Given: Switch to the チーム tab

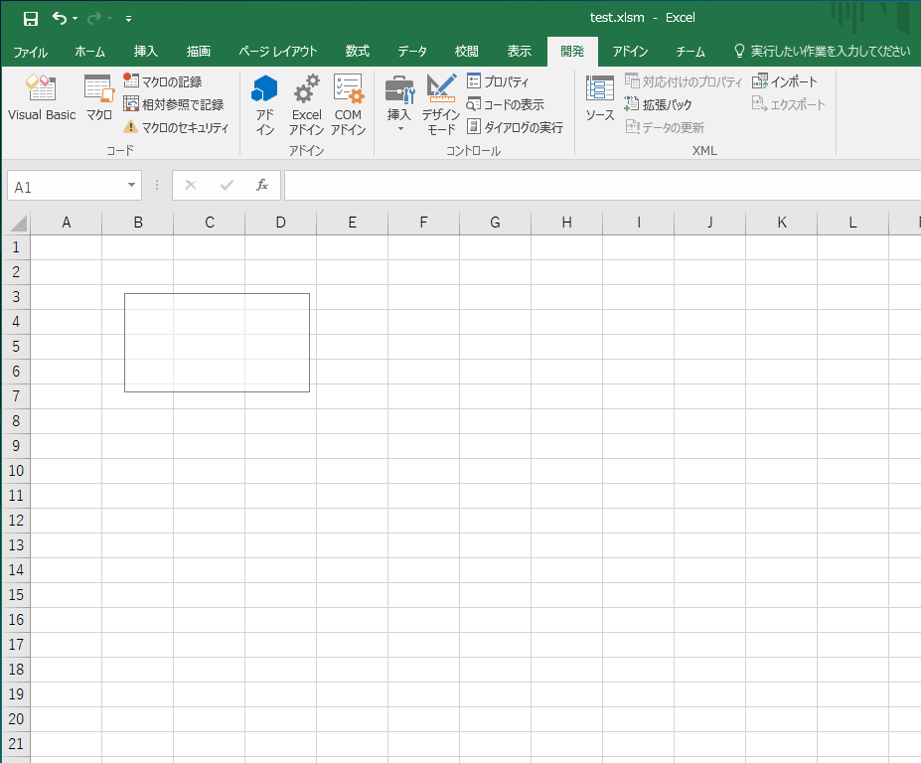Looking at the screenshot, I should [x=691, y=52].
